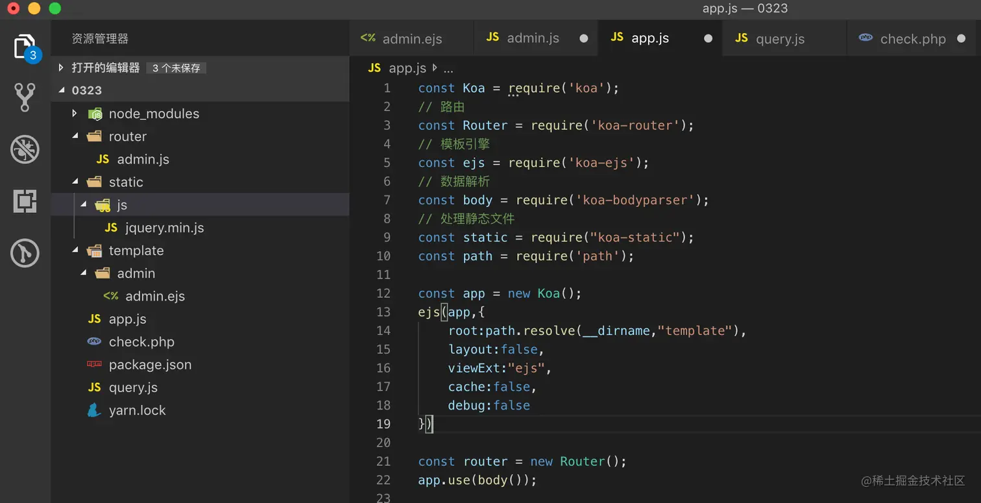Viewport: 981px width, 503px height.
Task: Click the npm icon beside package.json
Action: pos(94,364)
